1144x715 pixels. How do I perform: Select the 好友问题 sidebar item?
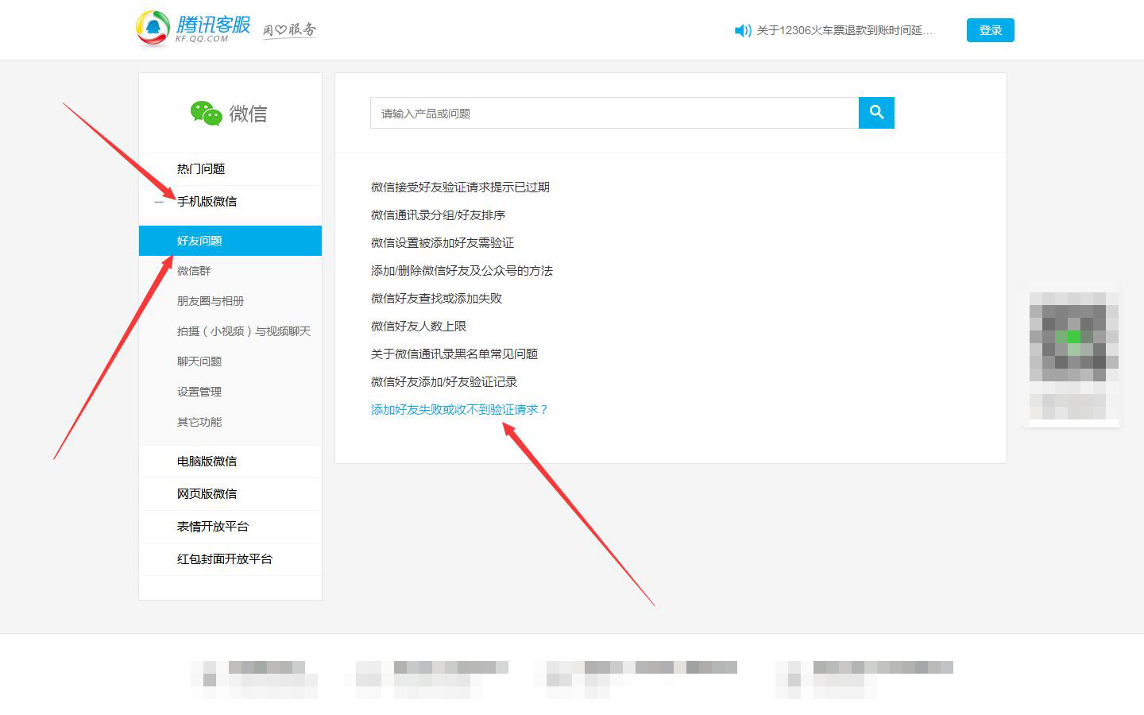click(x=230, y=241)
